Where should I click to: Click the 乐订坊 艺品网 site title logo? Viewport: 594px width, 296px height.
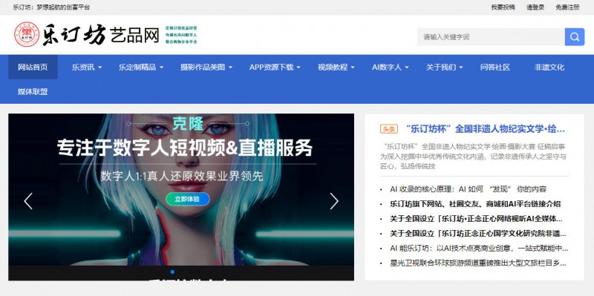pos(101,35)
